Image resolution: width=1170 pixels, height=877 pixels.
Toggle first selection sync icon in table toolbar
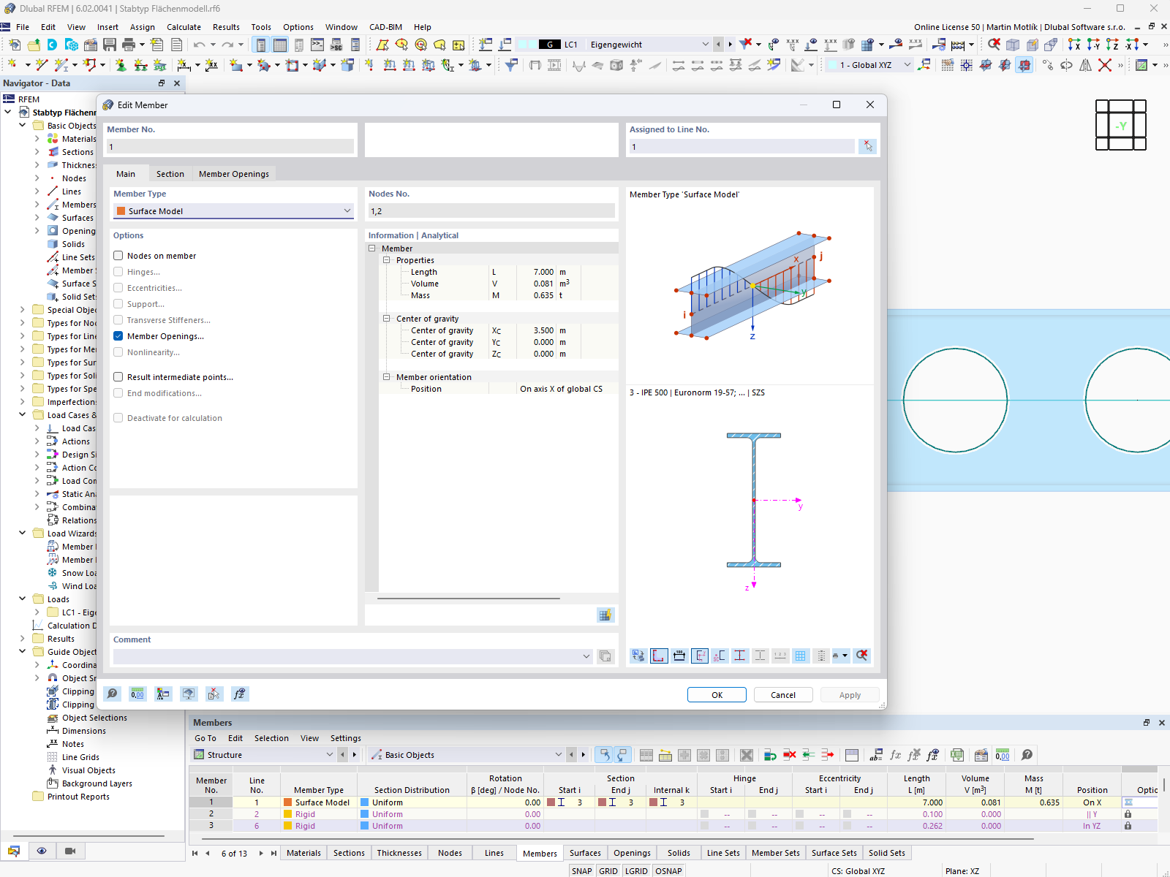604,755
